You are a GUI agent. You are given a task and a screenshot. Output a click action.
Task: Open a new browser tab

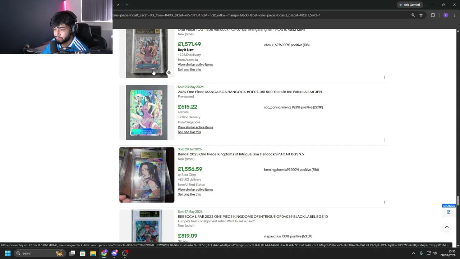click(x=127, y=5)
